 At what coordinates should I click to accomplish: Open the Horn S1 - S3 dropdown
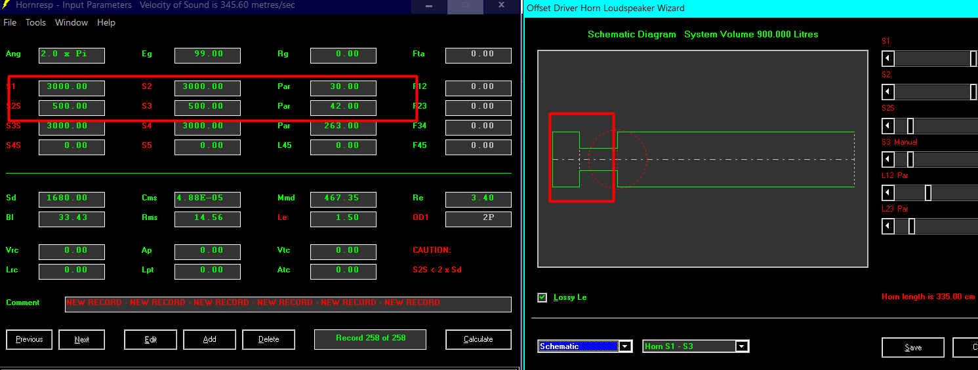(x=742, y=346)
